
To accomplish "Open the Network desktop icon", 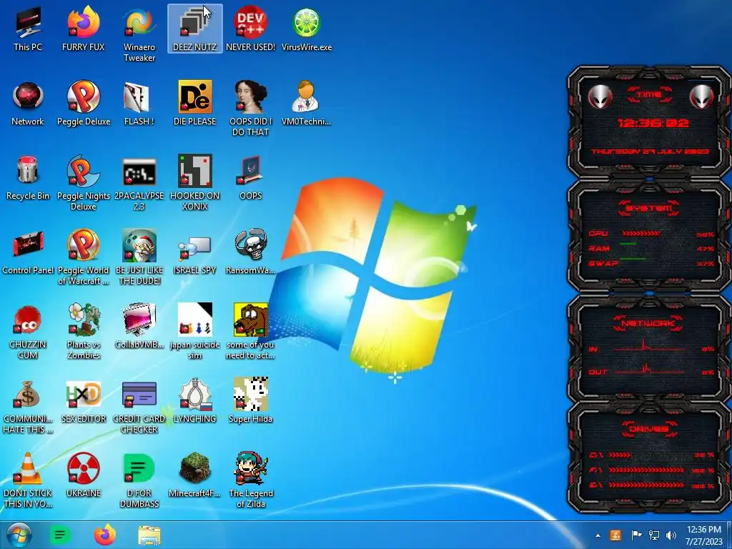I will (28, 103).
